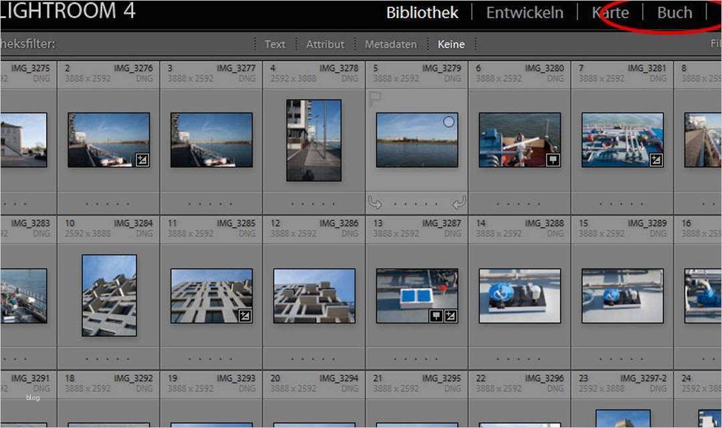
Task: Open the Metadaten library filter
Action: pos(390,44)
